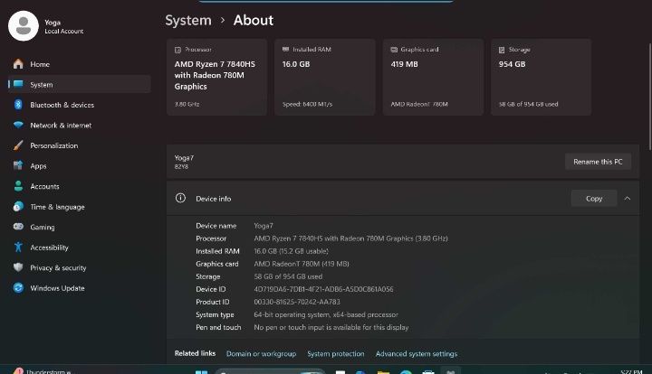Image resolution: width=652 pixels, height=374 pixels.
Task: Click the Processor row value in Device info
Action: pyautogui.click(x=351, y=238)
